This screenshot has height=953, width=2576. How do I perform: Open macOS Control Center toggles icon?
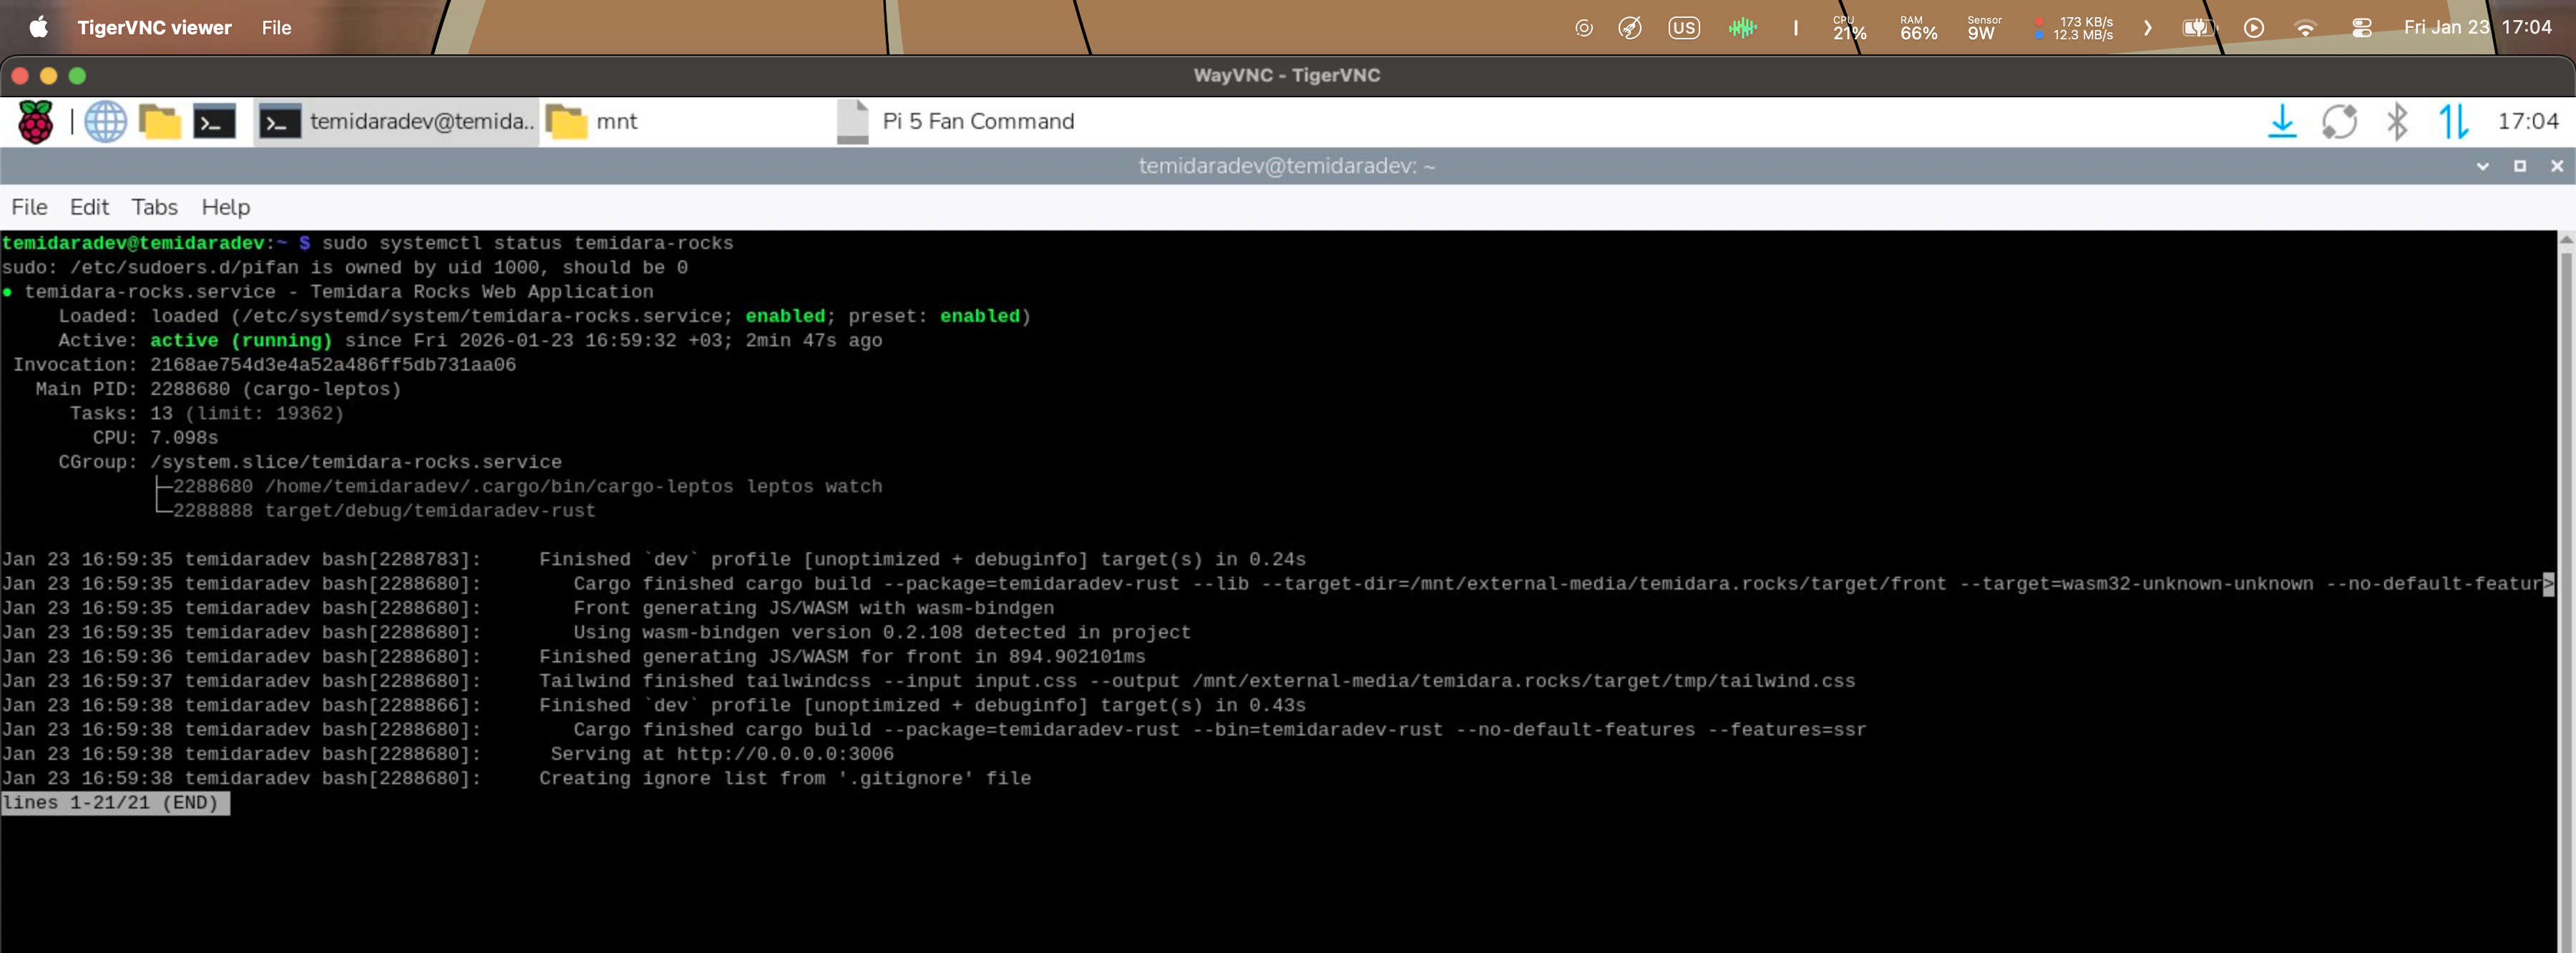(2361, 28)
